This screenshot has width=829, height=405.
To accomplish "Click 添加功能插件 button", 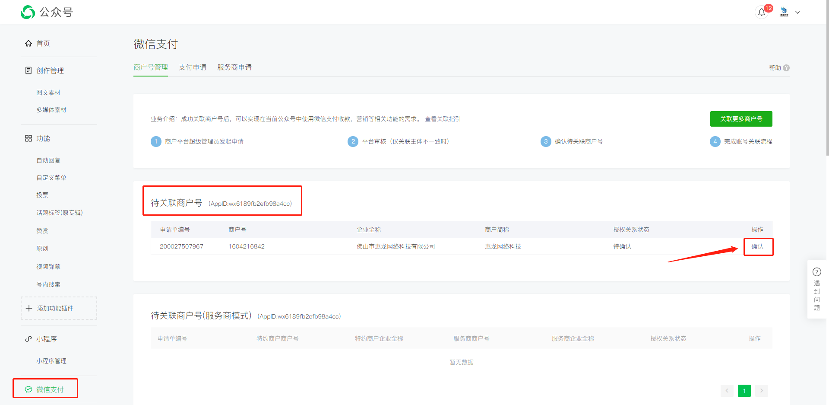I will [x=59, y=308].
